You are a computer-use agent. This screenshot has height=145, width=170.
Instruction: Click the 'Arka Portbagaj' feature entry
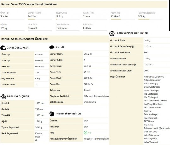pyautogui.click(x=151, y=84)
